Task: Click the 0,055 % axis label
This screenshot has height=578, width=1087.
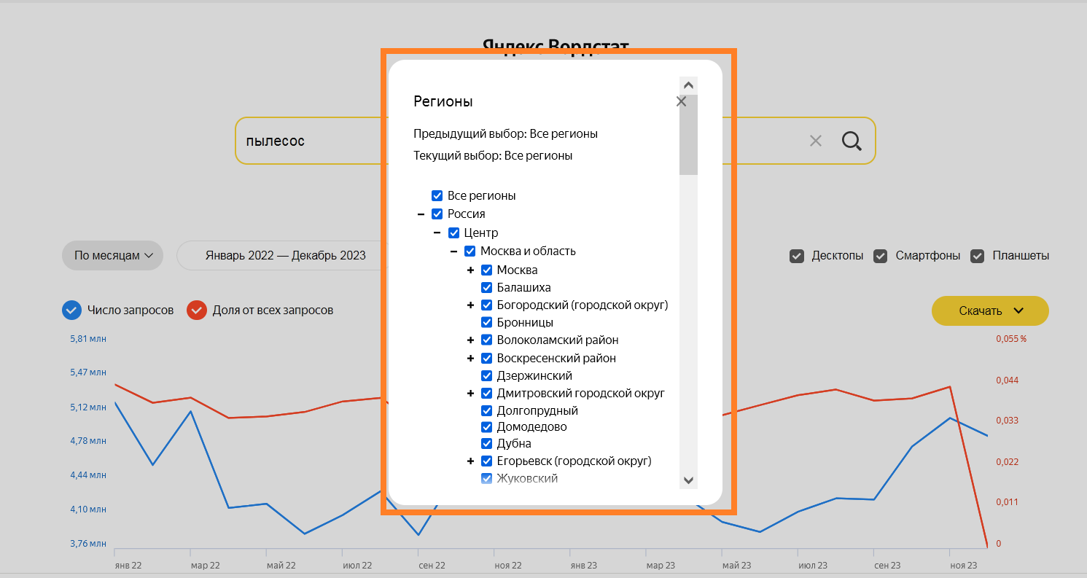Action: pos(1011,339)
